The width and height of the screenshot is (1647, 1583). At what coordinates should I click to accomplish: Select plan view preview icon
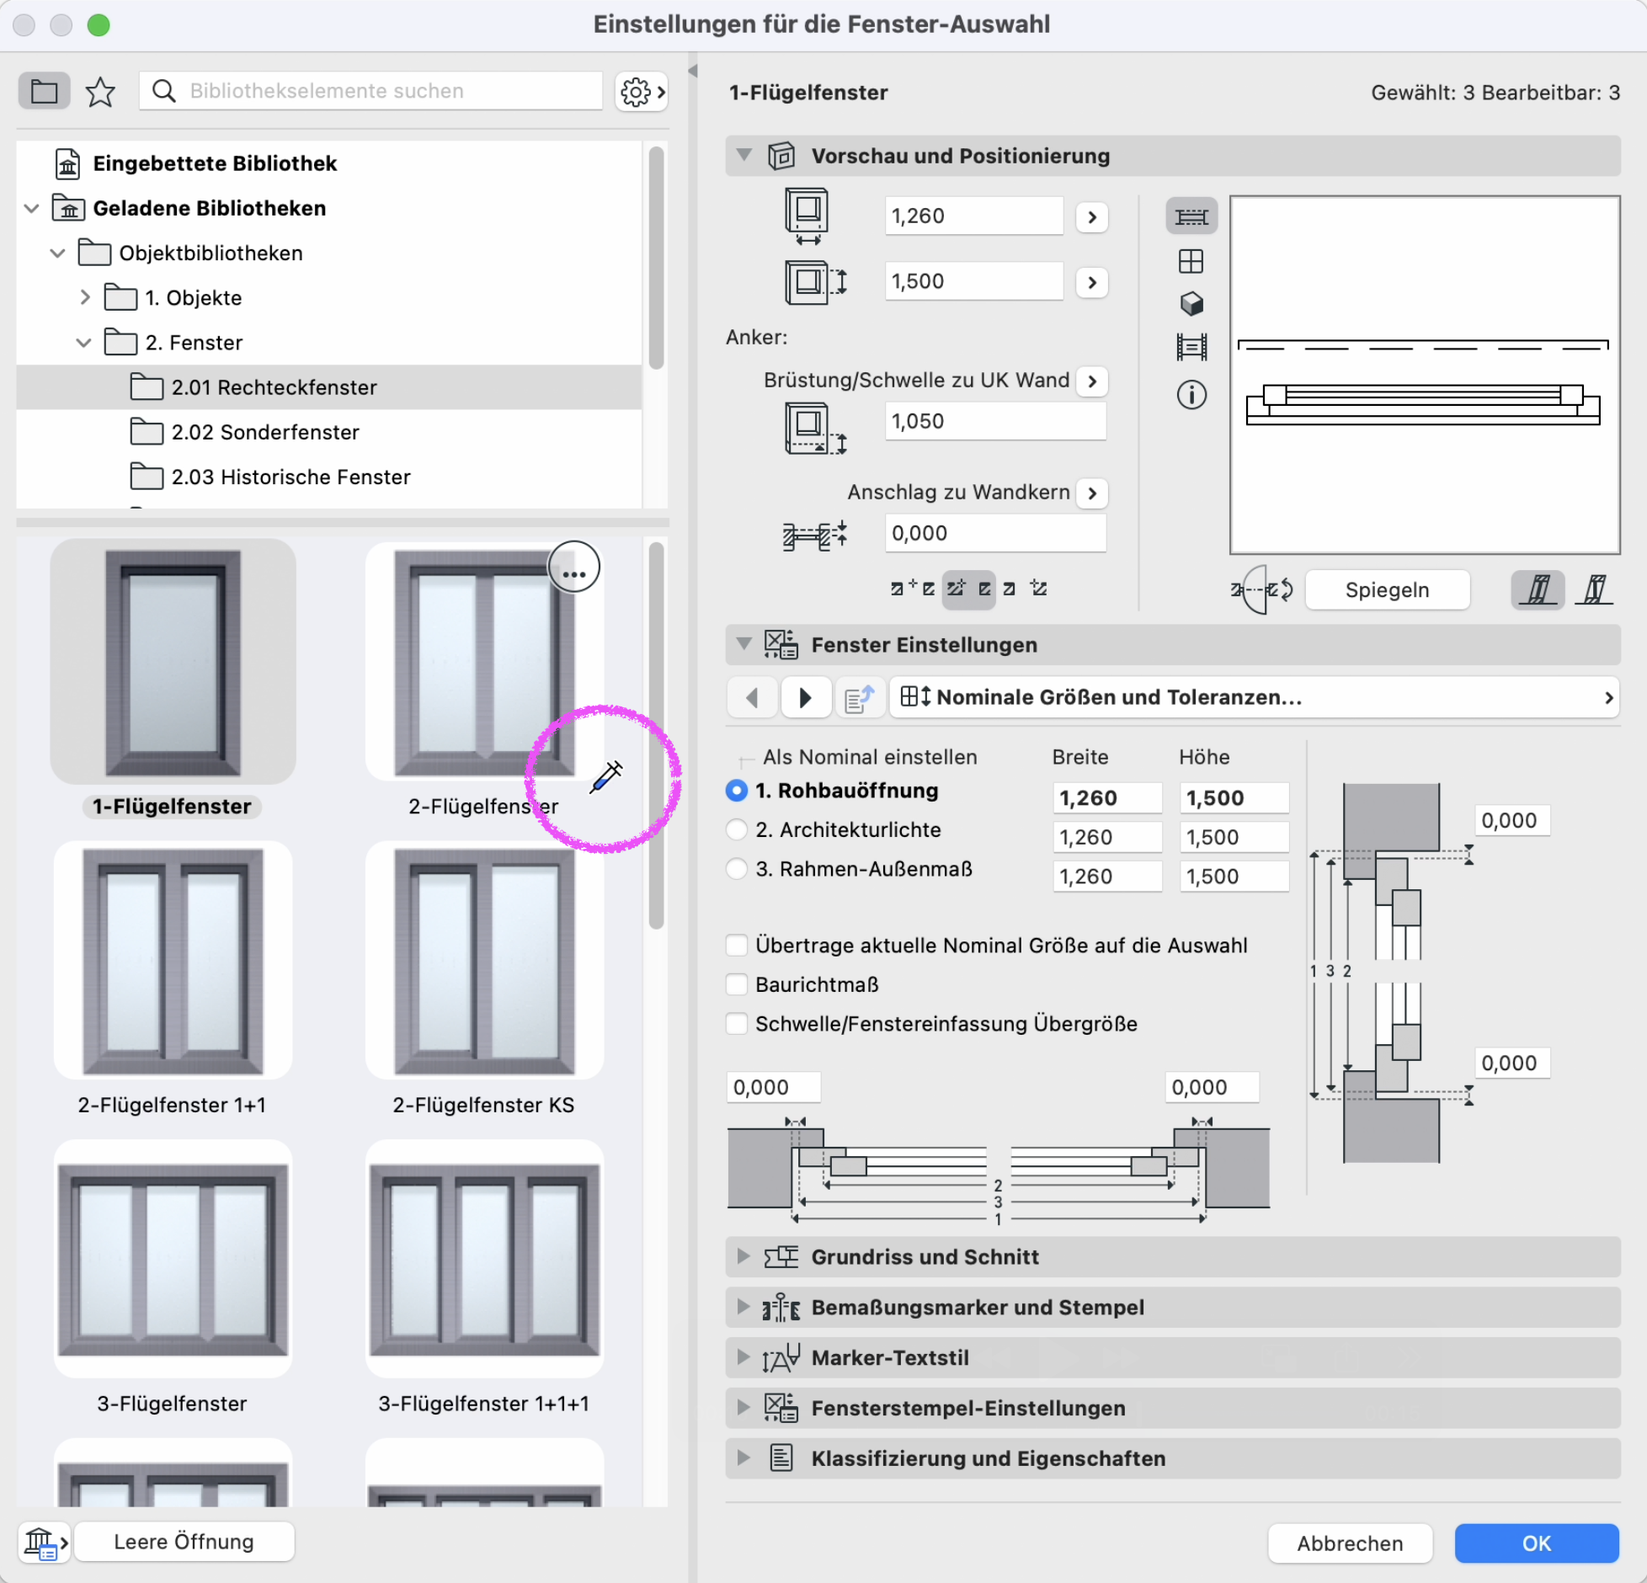tap(1191, 216)
